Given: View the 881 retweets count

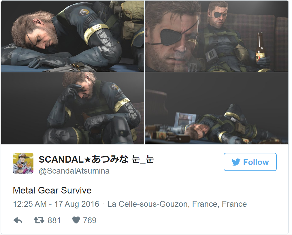Looking at the screenshot, I should pyautogui.click(x=54, y=220).
